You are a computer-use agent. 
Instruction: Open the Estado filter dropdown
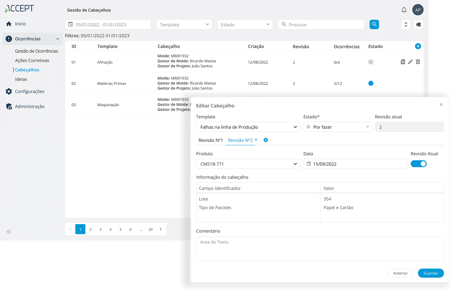click(245, 24)
